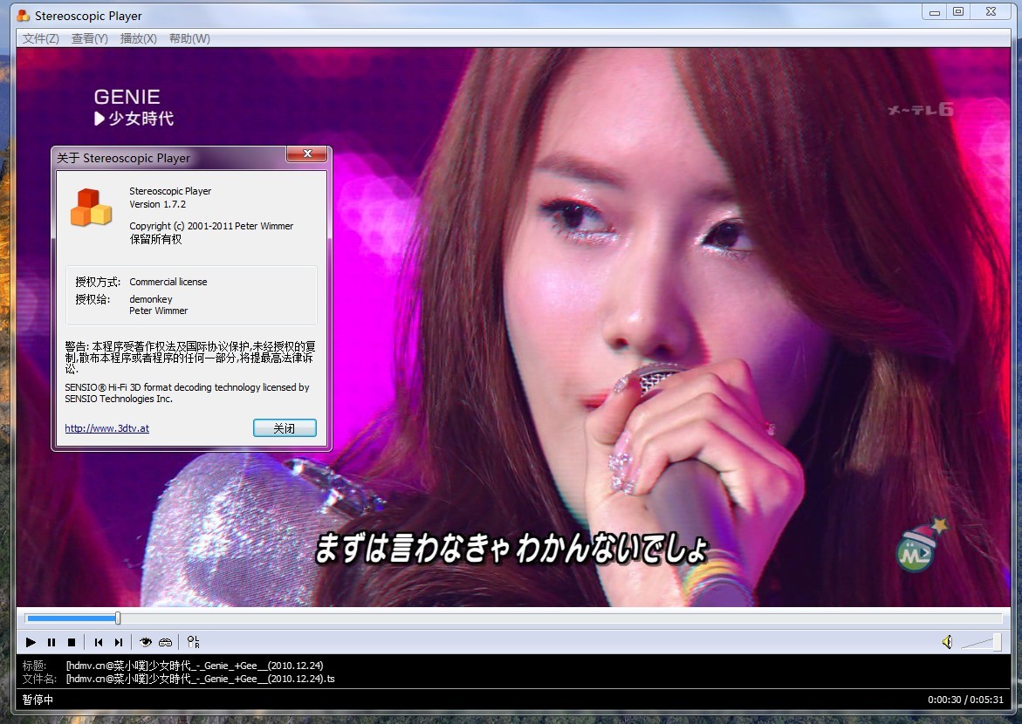Skip to next track with skip-forward icon
This screenshot has width=1022, height=724.
coord(119,643)
